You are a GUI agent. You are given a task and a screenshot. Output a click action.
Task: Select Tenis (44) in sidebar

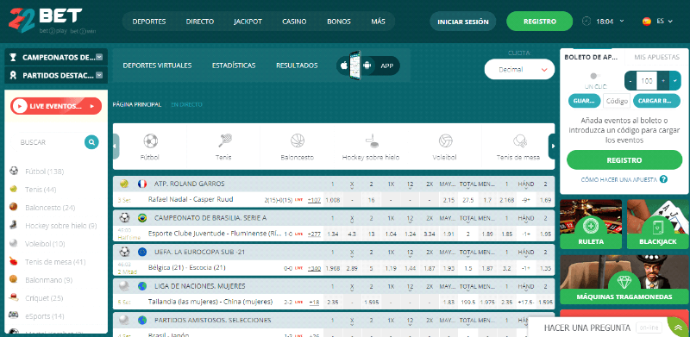[x=41, y=190]
